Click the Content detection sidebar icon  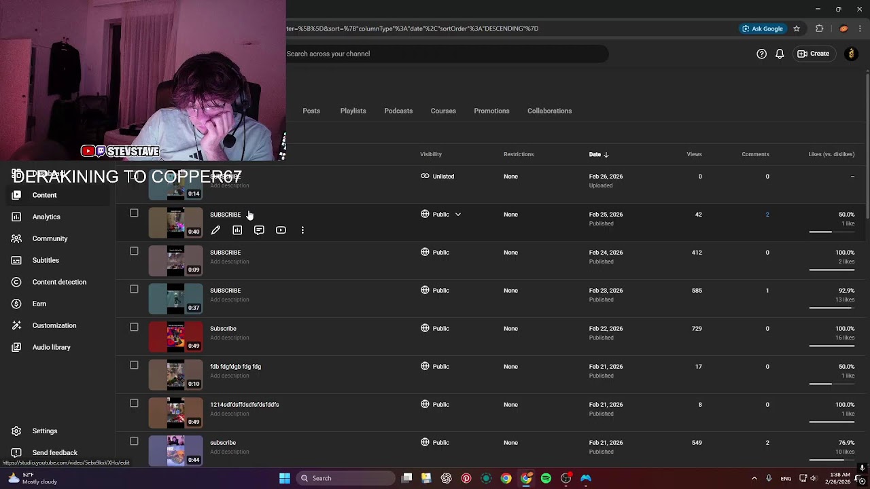pos(16,282)
